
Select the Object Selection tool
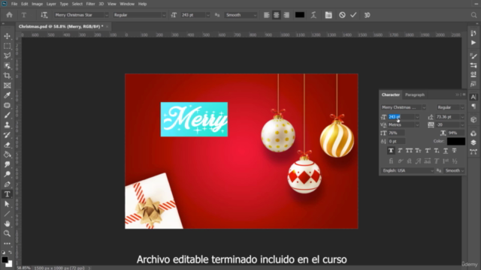[7, 66]
